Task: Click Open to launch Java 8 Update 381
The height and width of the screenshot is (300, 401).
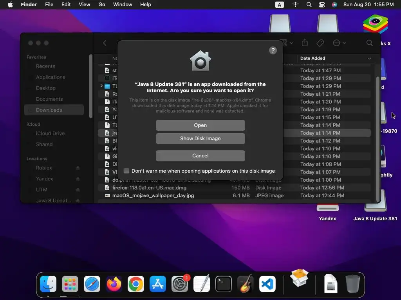Action: pos(200,125)
